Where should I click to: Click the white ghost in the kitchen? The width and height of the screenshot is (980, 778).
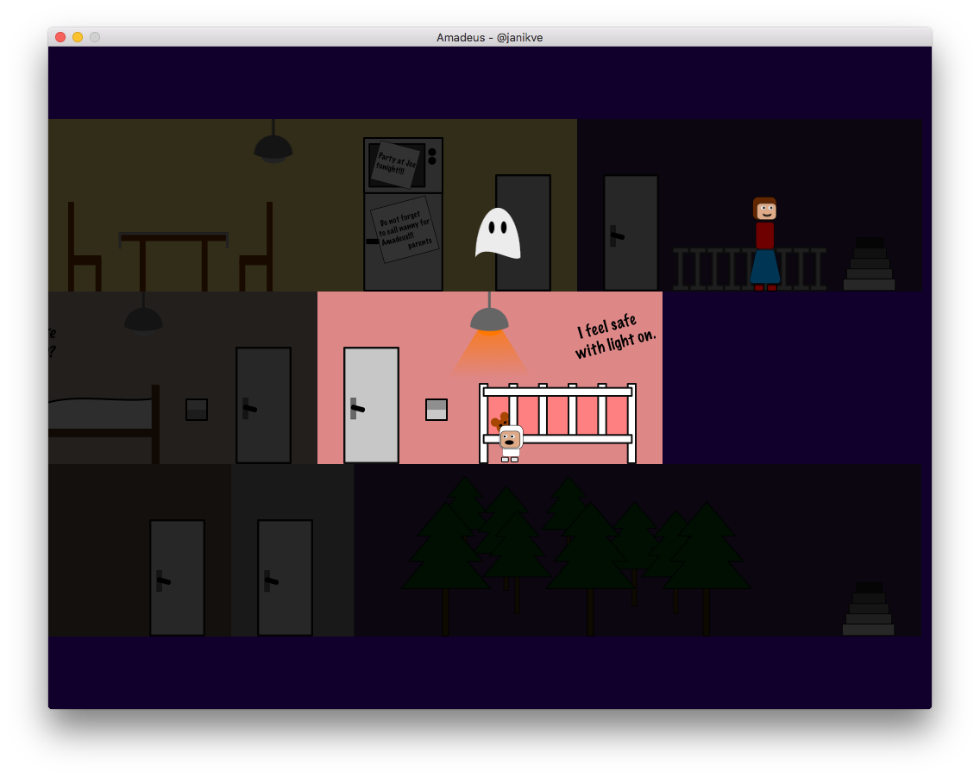(x=498, y=233)
